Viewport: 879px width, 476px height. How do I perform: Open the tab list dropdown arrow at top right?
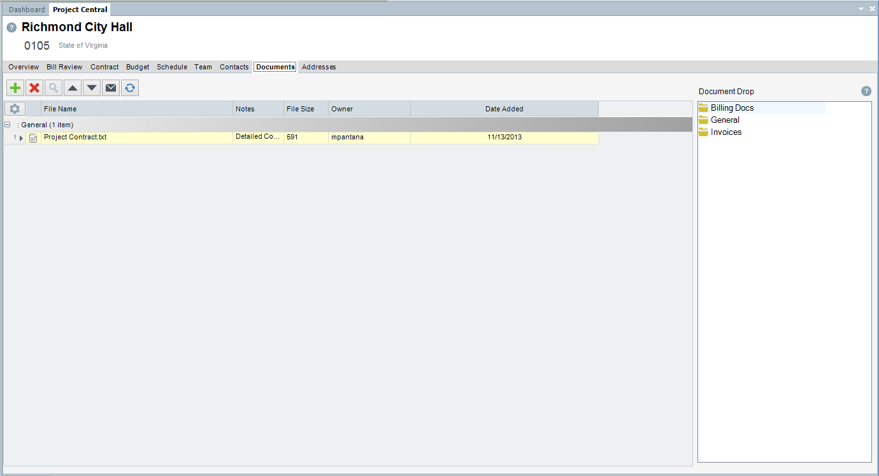[x=861, y=9]
